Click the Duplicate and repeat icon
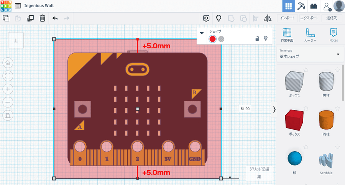The width and height of the screenshot is (345, 185). [x=30, y=18]
